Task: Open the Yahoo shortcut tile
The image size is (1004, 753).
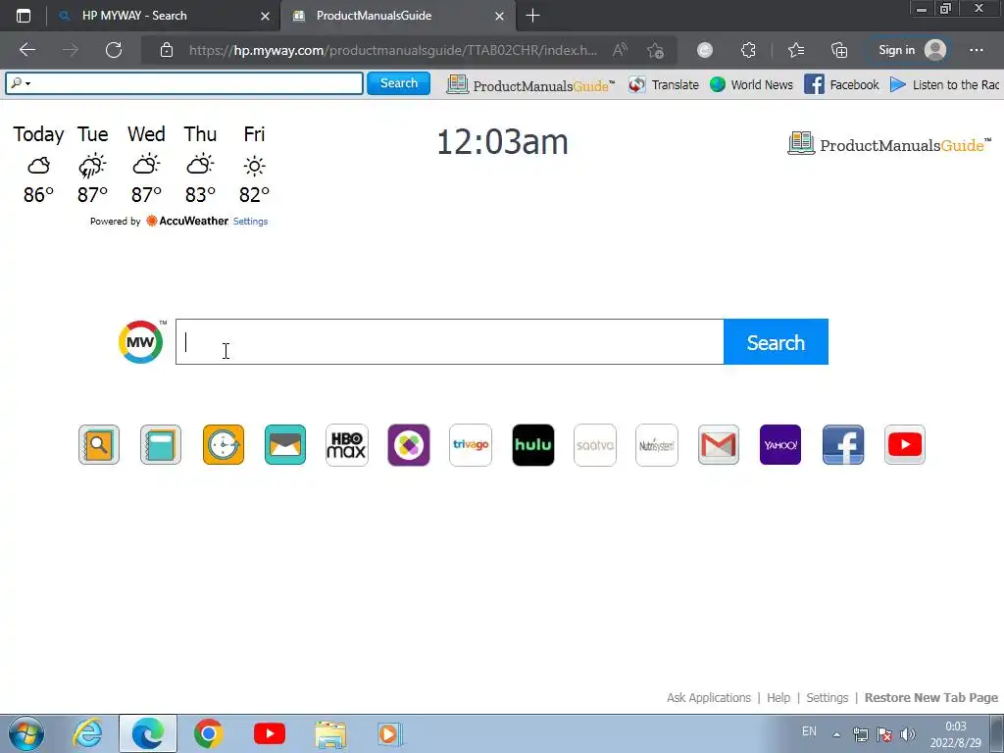Action: click(780, 444)
